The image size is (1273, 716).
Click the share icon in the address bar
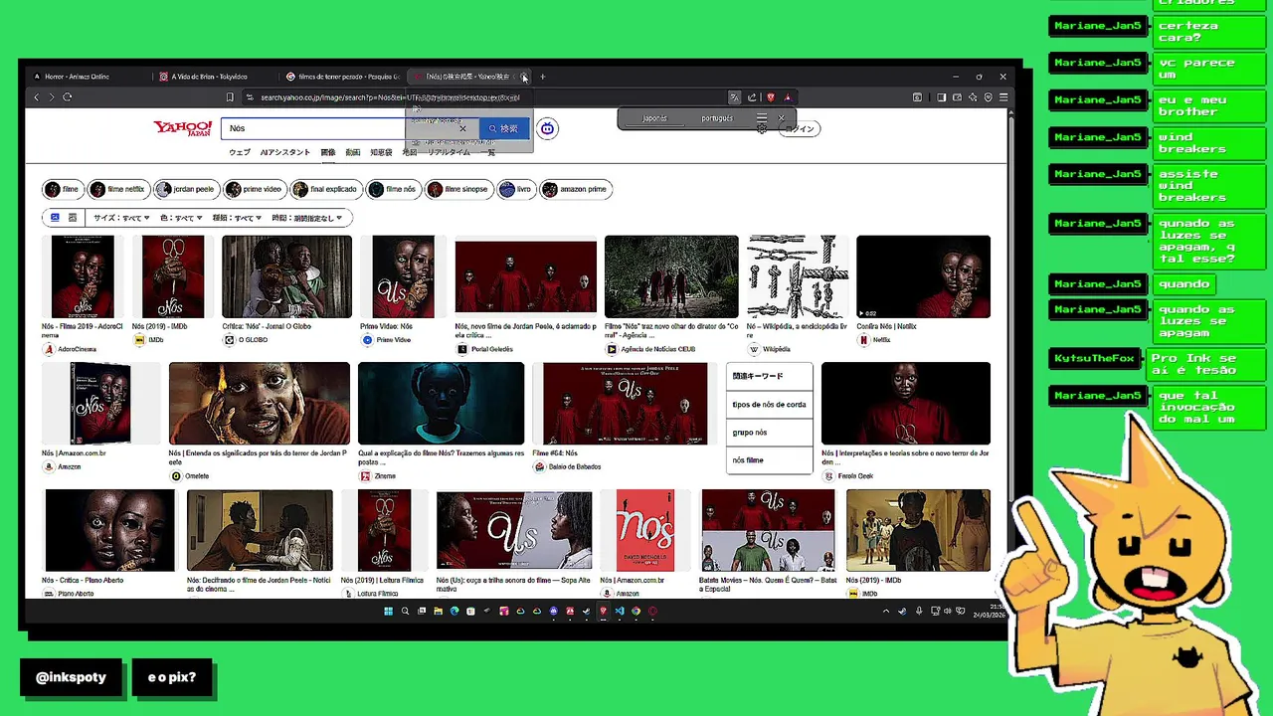752,97
